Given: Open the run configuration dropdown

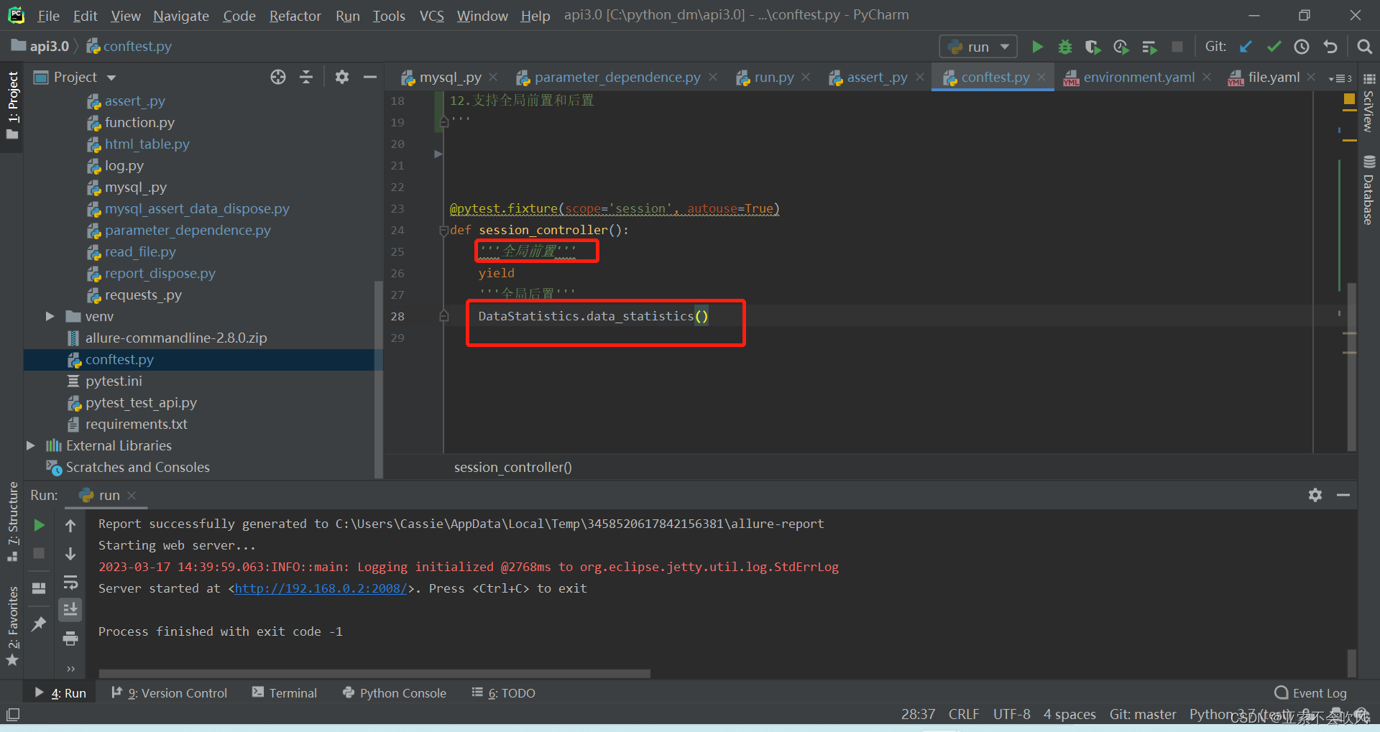Looking at the screenshot, I should click(978, 47).
